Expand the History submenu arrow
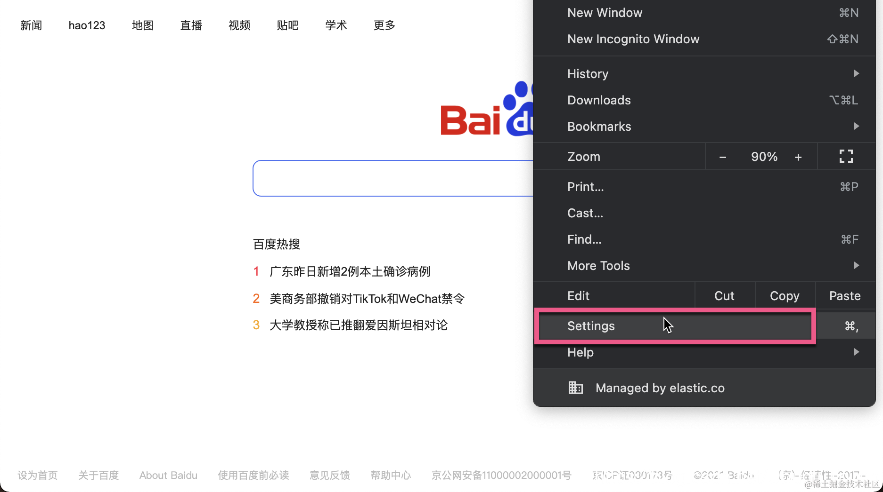Image resolution: width=883 pixels, height=492 pixels. (x=856, y=73)
